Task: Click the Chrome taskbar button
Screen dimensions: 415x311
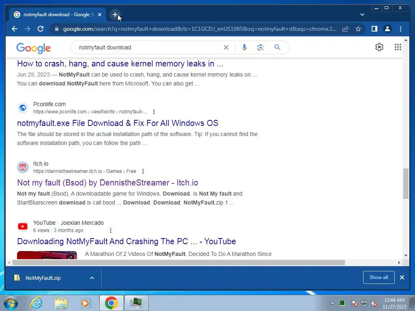Action: (111, 303)
